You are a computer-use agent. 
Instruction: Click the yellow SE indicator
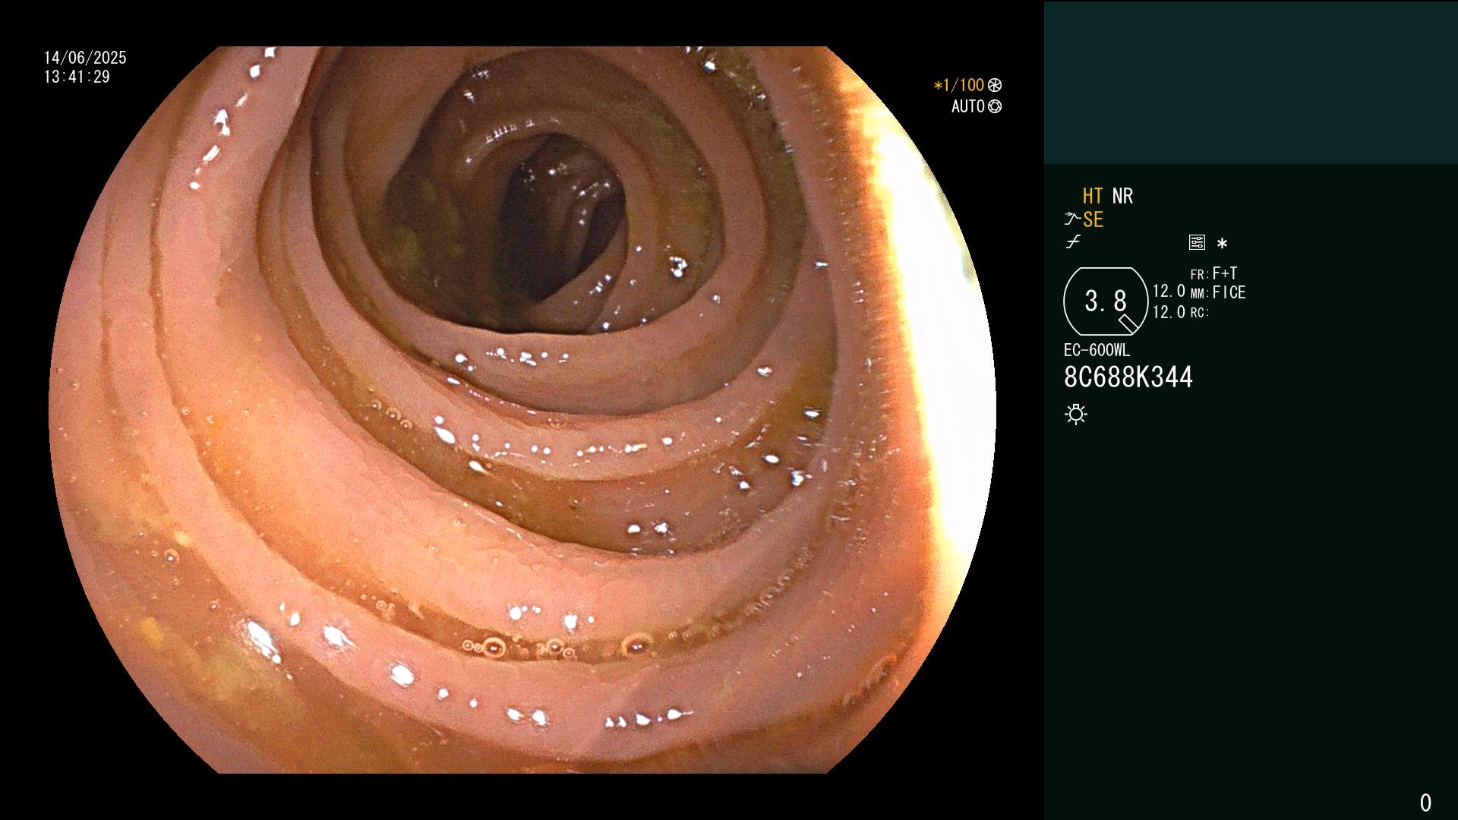(1093, 219)
